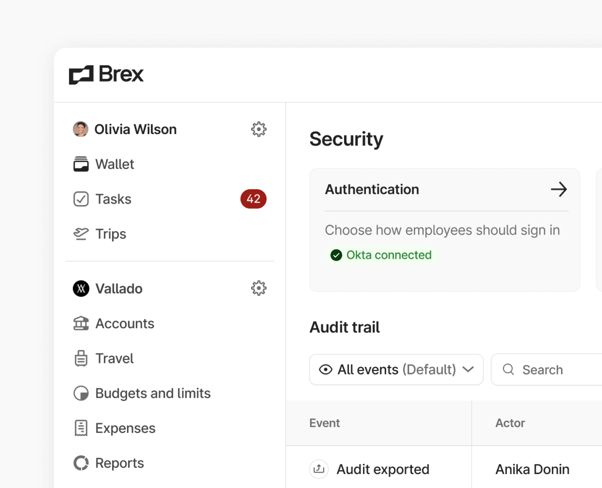Open Vallado settings gear menu
Image resolution: width=602 pixels, height=488 pixels.
coord(258,288)
